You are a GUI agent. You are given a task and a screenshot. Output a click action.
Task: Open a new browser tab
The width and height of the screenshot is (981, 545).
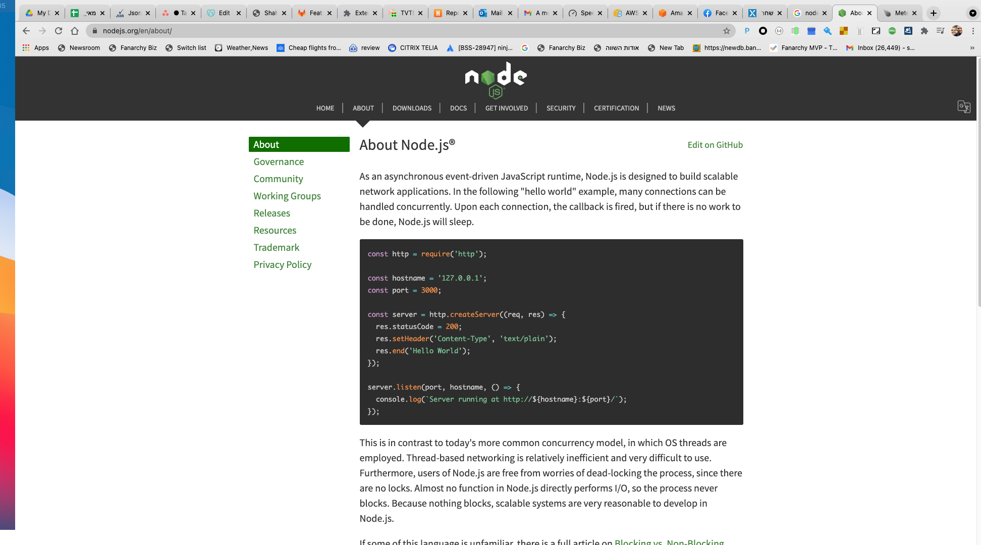pyautogui.click(x=934, y=13)
